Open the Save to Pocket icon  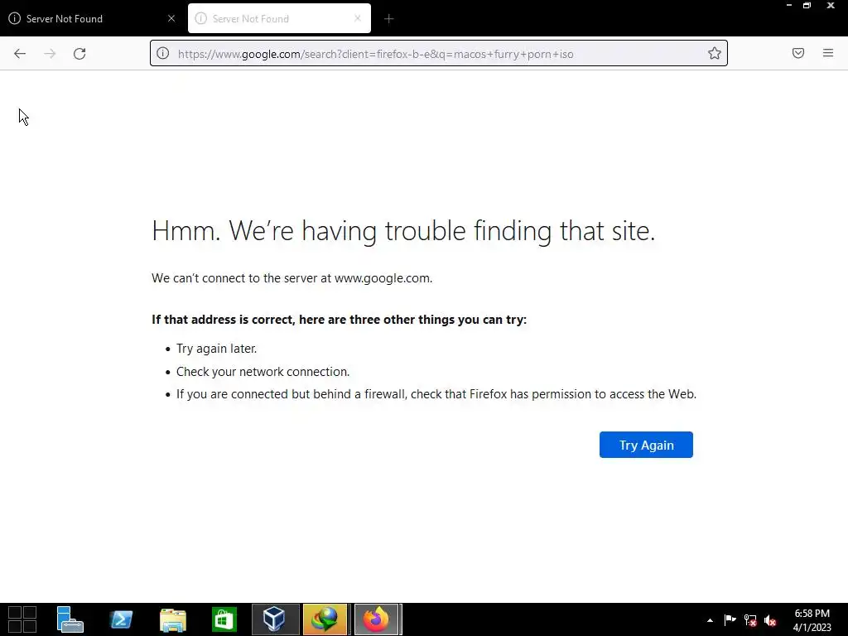click(798, 53)
